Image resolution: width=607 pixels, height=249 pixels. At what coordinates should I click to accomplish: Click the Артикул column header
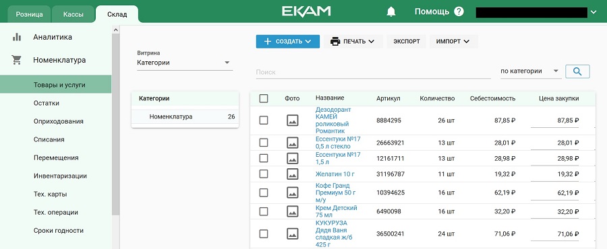[x=388, y=98]
